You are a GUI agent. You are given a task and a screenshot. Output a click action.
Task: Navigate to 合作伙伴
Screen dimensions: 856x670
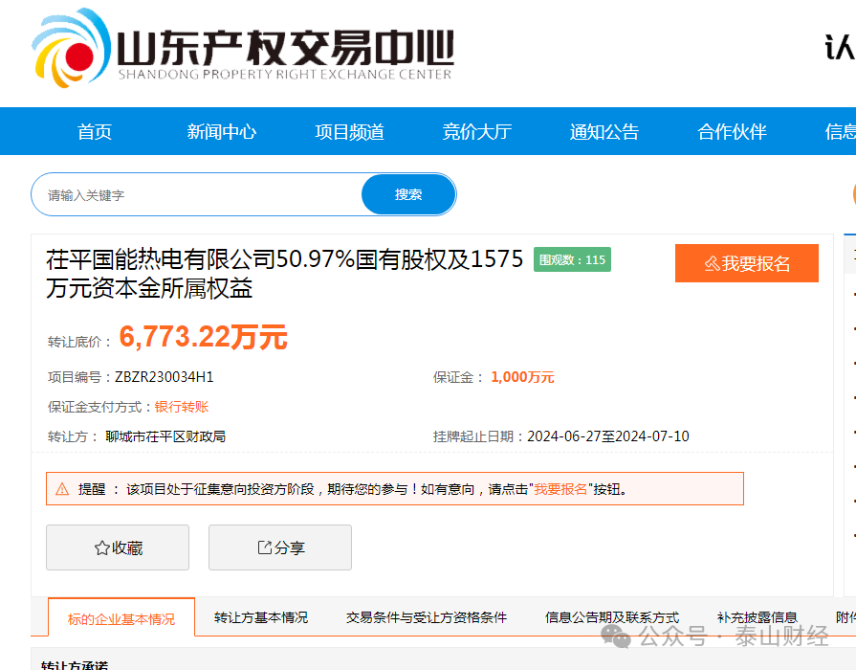(x=732, y=132)
